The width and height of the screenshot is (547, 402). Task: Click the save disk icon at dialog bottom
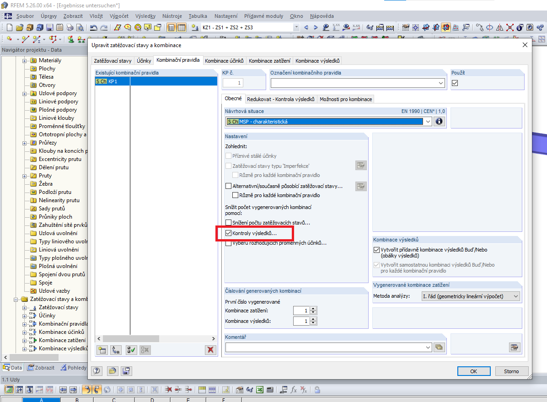[126, 371]
